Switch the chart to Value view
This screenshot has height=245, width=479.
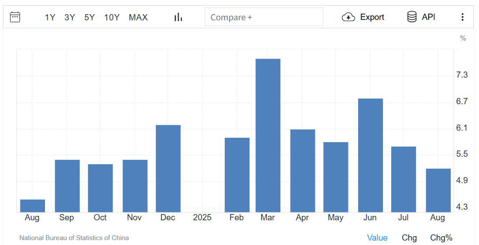tap(377, 237)
